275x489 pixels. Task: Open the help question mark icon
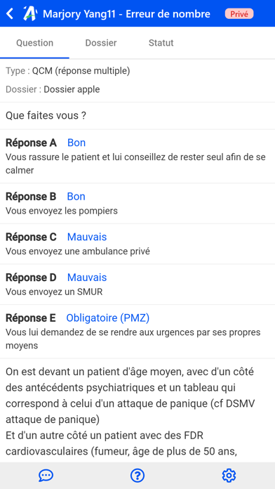[x=137, y=476]
